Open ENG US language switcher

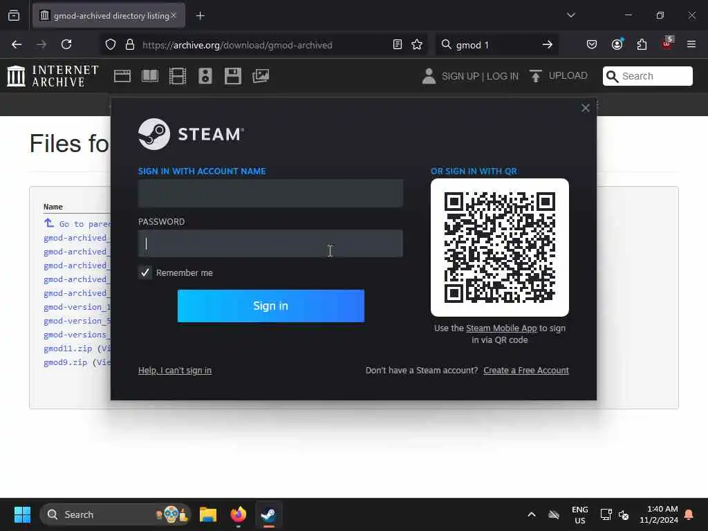click(580, 514)
